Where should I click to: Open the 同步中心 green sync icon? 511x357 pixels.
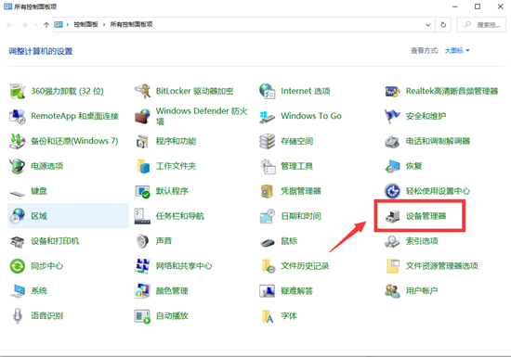(x=18, y=266)
